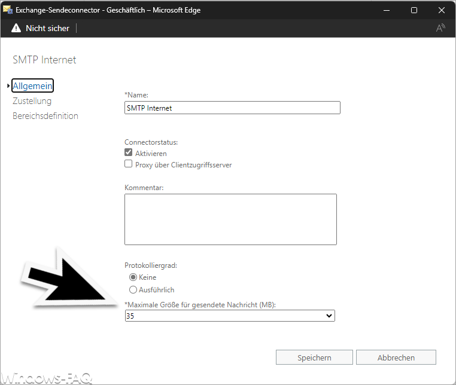This screenshot has height=385, width=456.
Task: Switch to the Allgemein tab
Action: 32,85
